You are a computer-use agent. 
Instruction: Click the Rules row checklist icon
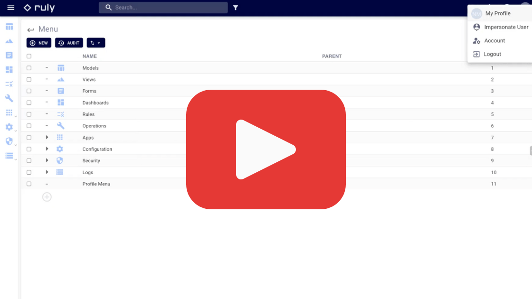click(x=61, y=114)
